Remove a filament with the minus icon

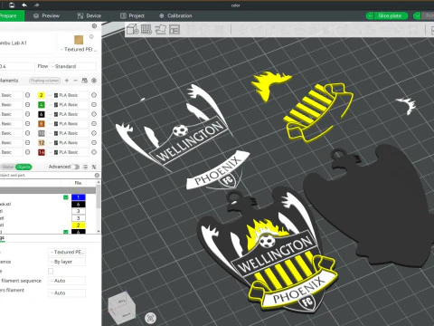[76, 81]
